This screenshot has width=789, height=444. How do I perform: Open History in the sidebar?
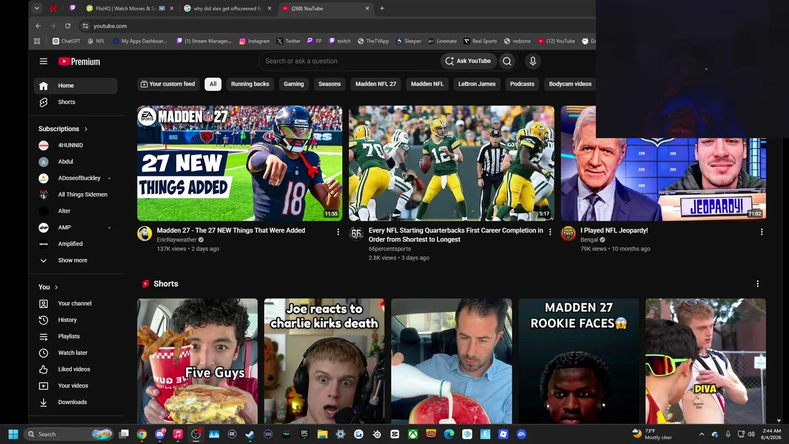(x=75, y=320)
